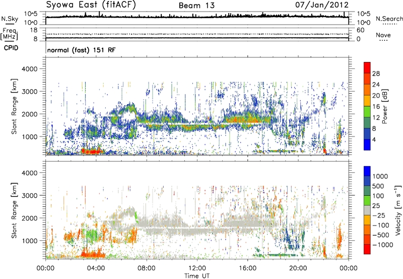The height and width of the screenshot is (279, 403).
Task: Select the 'Nave' legend label
Action: click(383, 35)
